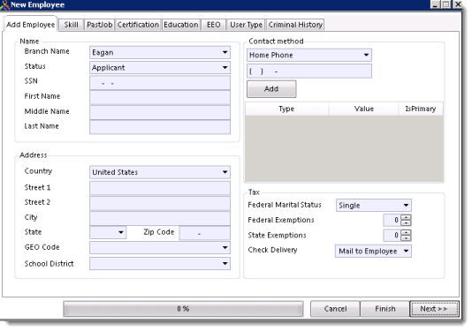Expand the Status dropdown showing Applicant
The image size is (472, 331).
(x=225, y=68)
